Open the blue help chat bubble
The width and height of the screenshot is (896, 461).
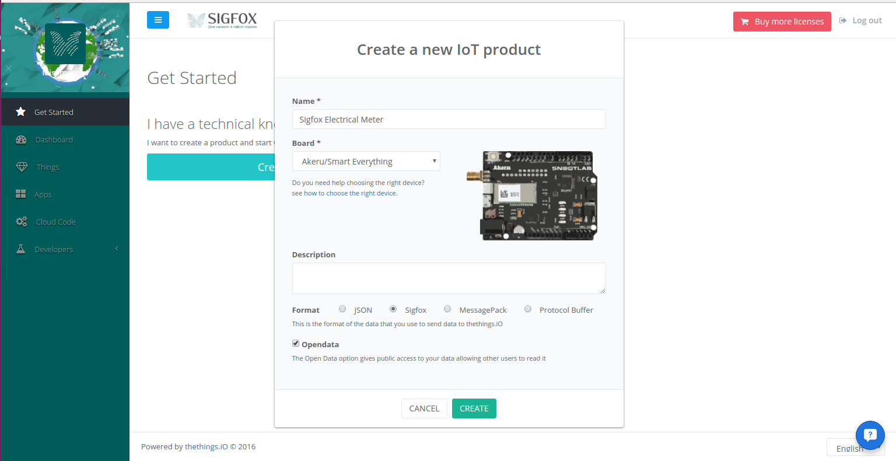click(x=870, y=435)
